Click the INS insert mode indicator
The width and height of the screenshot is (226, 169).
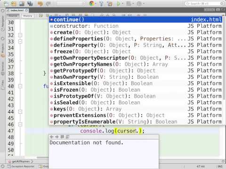tap(220, 167)
